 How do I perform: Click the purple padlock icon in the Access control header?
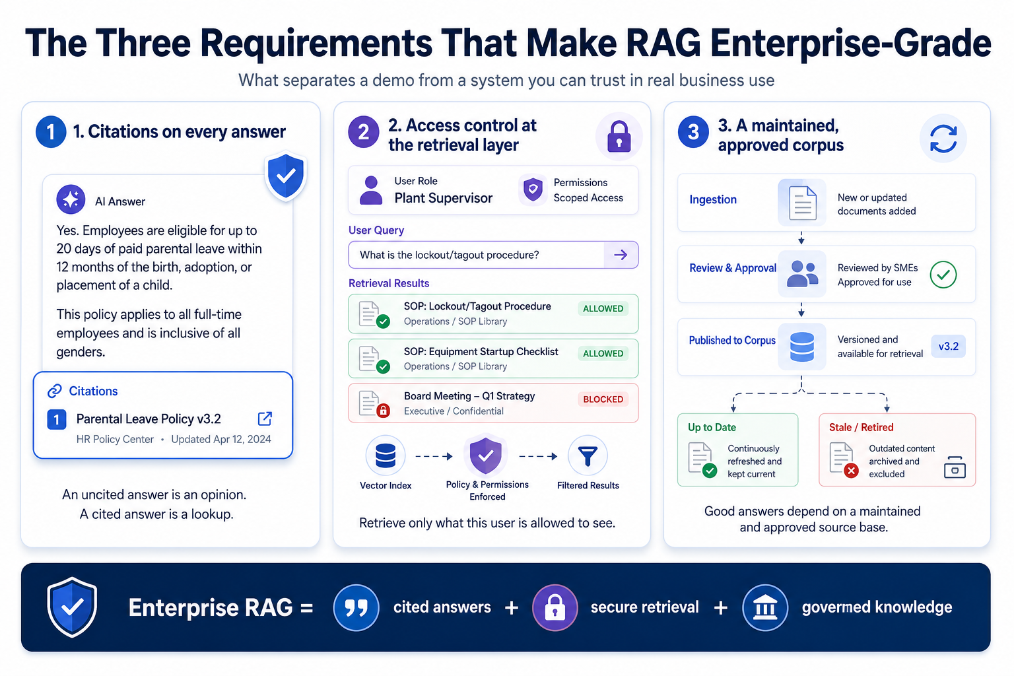tap(619, 137)
